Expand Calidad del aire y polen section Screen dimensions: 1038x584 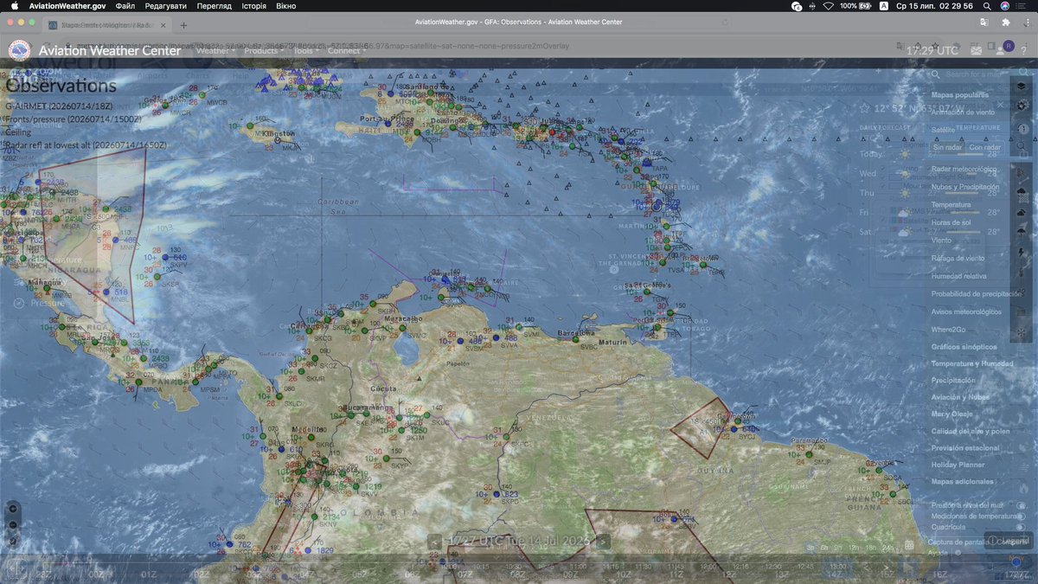click(x=971, y=431)
